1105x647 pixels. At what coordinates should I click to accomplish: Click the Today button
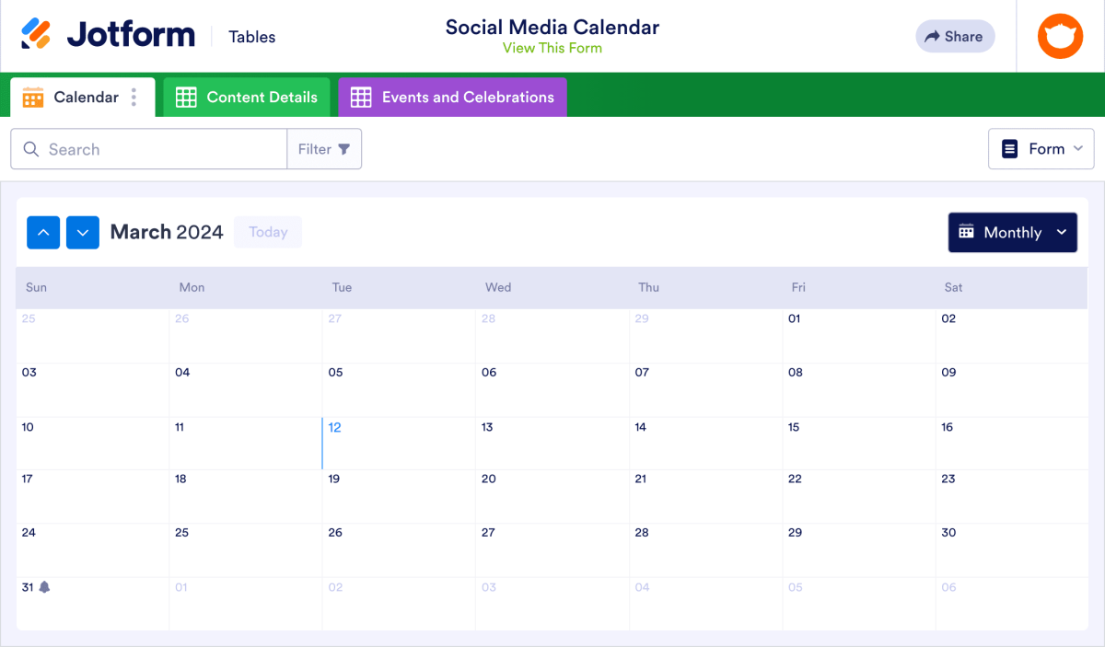[x=267, y=232]
